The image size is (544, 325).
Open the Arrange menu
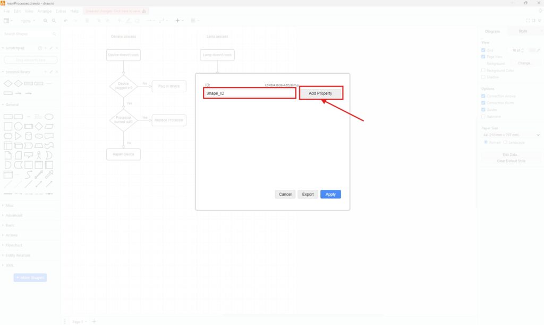[44, 11]
